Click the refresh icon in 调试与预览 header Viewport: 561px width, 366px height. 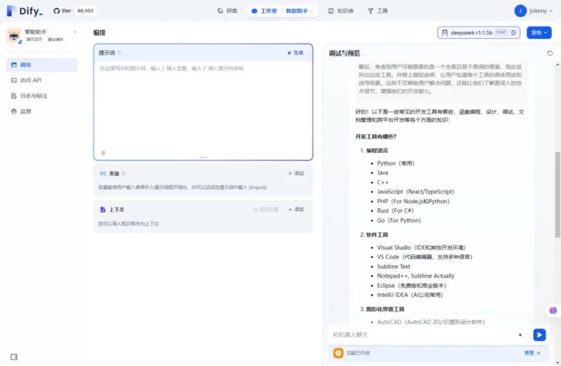pos(549,53)
